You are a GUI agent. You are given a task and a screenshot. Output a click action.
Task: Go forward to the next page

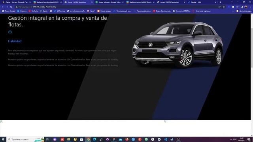point(7,7)
